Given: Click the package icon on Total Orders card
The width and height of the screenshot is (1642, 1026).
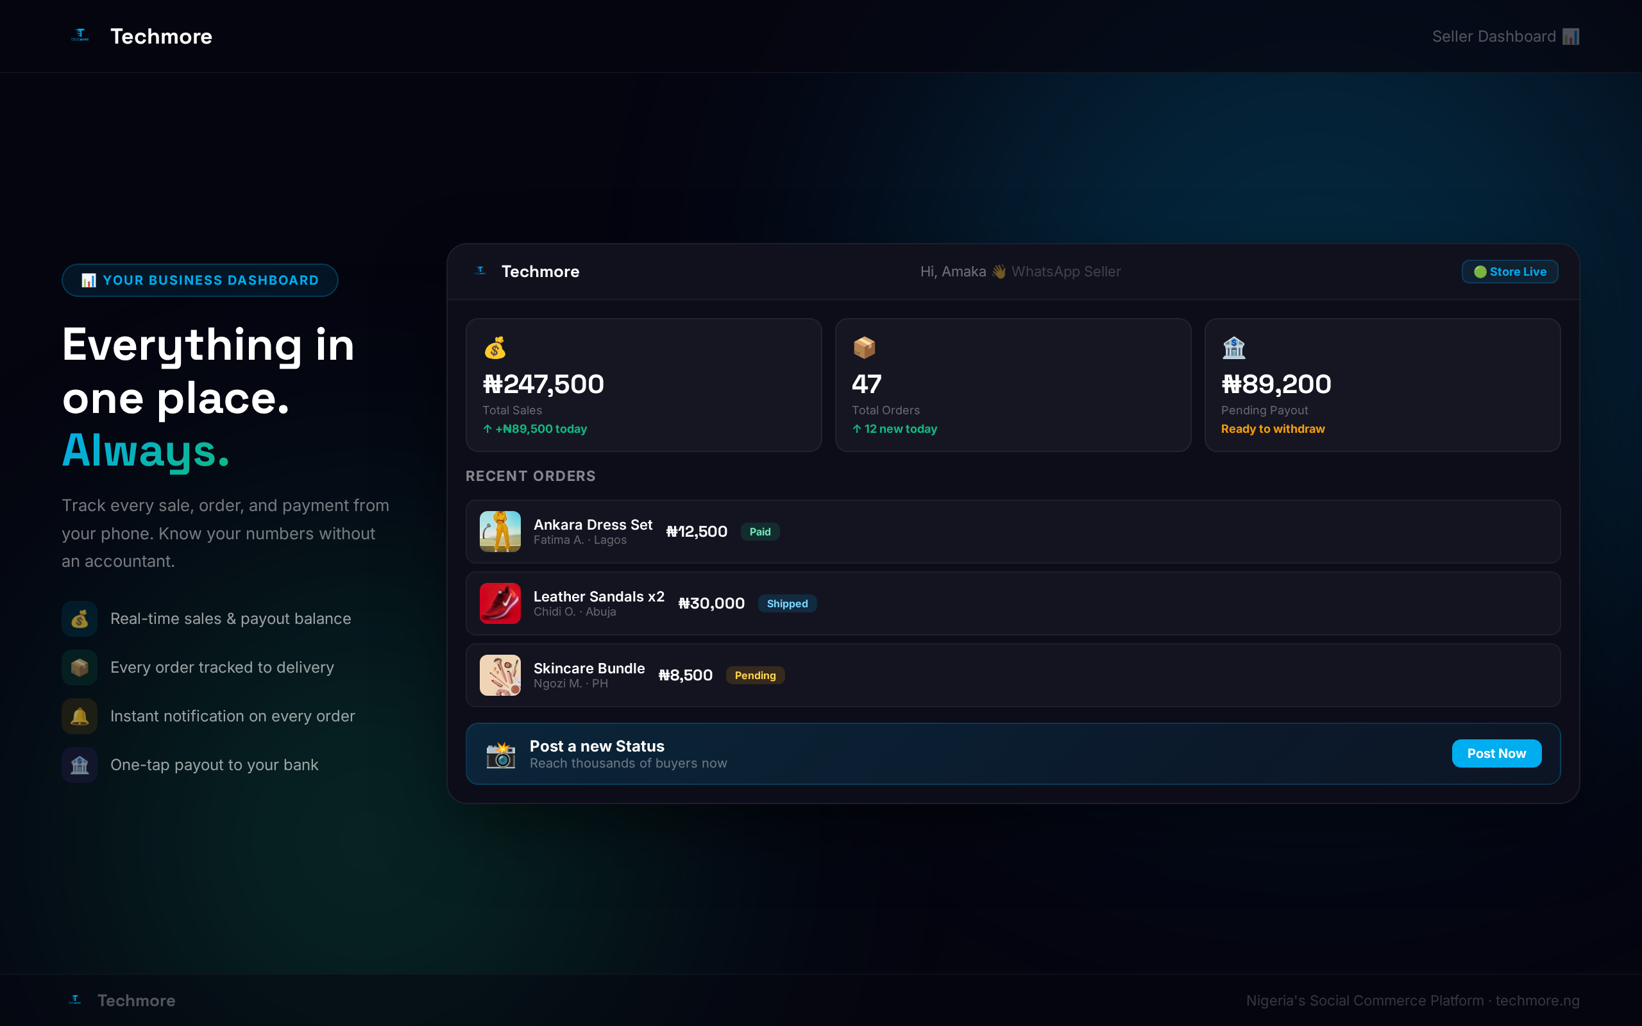Looking at the screenshot, I should 865,348.
